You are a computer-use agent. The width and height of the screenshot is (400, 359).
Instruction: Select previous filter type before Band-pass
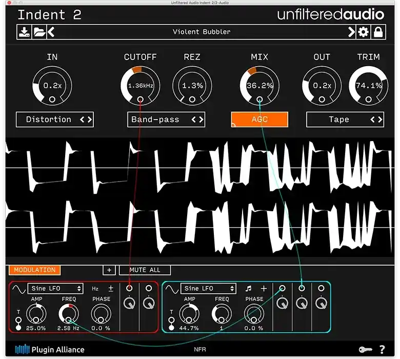(194, 119)
